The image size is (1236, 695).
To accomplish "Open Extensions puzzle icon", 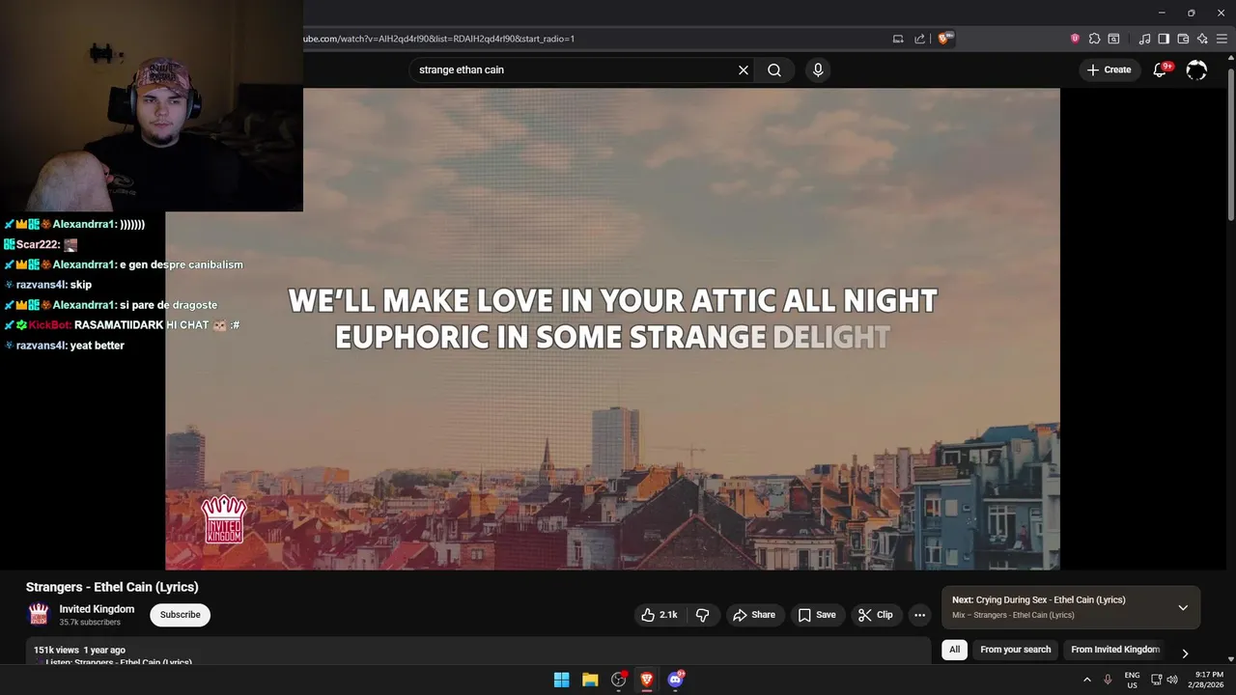I will [x=1094, y=39].
